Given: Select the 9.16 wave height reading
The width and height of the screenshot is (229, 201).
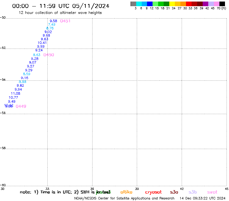Looking at the screenshot, I should 24,78.
